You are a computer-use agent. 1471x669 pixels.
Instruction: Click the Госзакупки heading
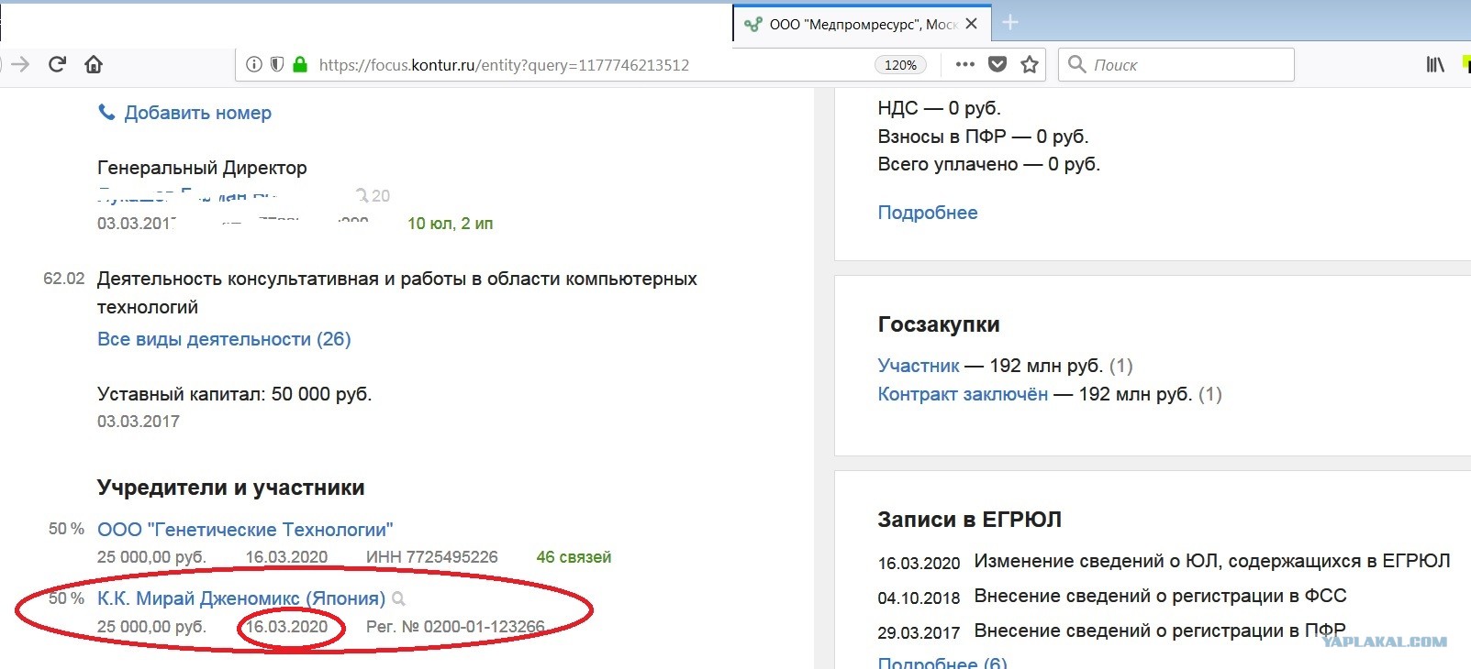[x=939, y=324]
